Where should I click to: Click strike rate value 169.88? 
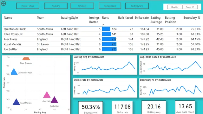pos(145,34)
